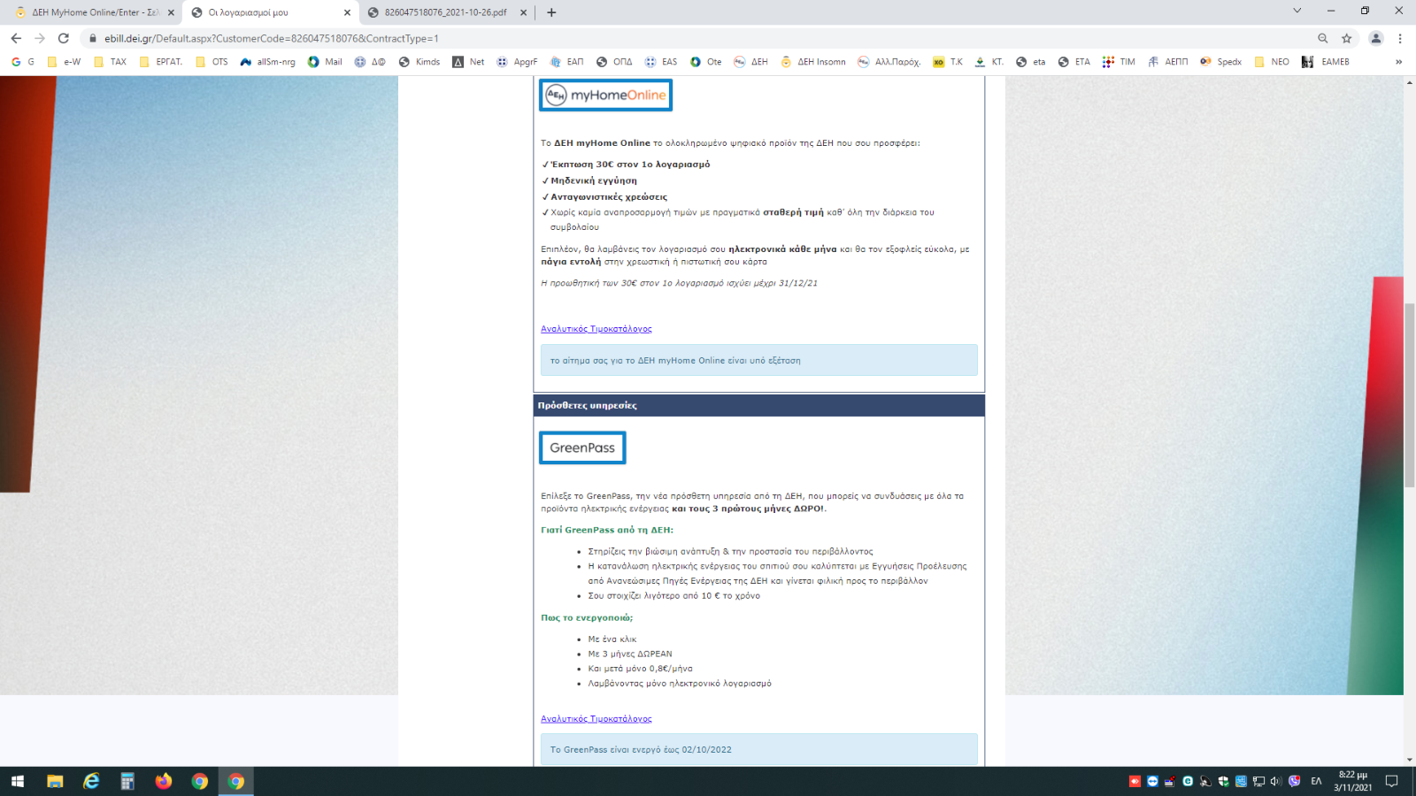Open myHome Online Αναλυτικός Τιμοκατάλογος link
Image resolution: width=1416 pixels, height=796 pixels.
[596, 329]
